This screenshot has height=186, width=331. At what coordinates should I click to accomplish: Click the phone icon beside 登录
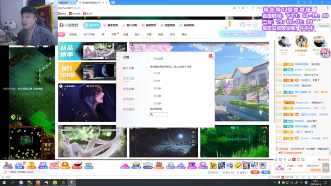pos(255,25)
